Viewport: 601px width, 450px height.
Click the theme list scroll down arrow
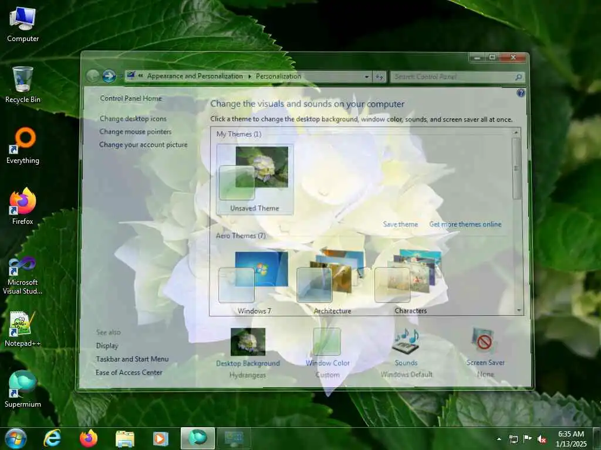519,311
